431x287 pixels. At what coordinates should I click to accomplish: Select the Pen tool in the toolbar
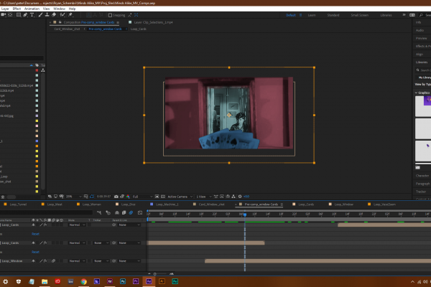point(26,15)
